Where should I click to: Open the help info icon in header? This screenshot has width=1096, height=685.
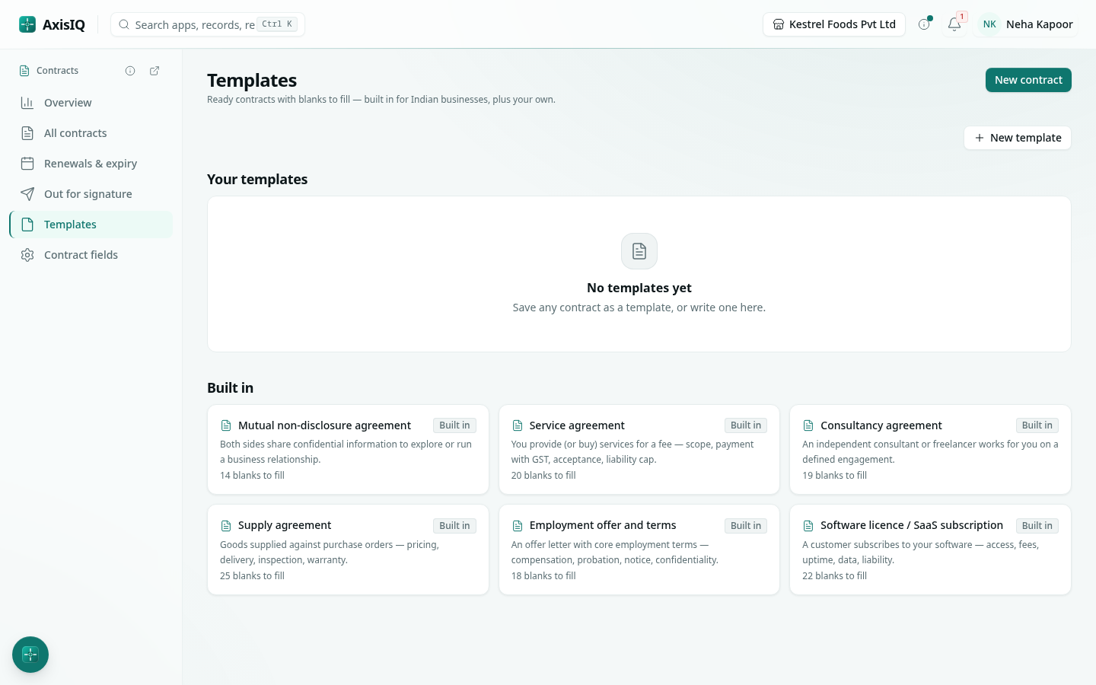924,24
